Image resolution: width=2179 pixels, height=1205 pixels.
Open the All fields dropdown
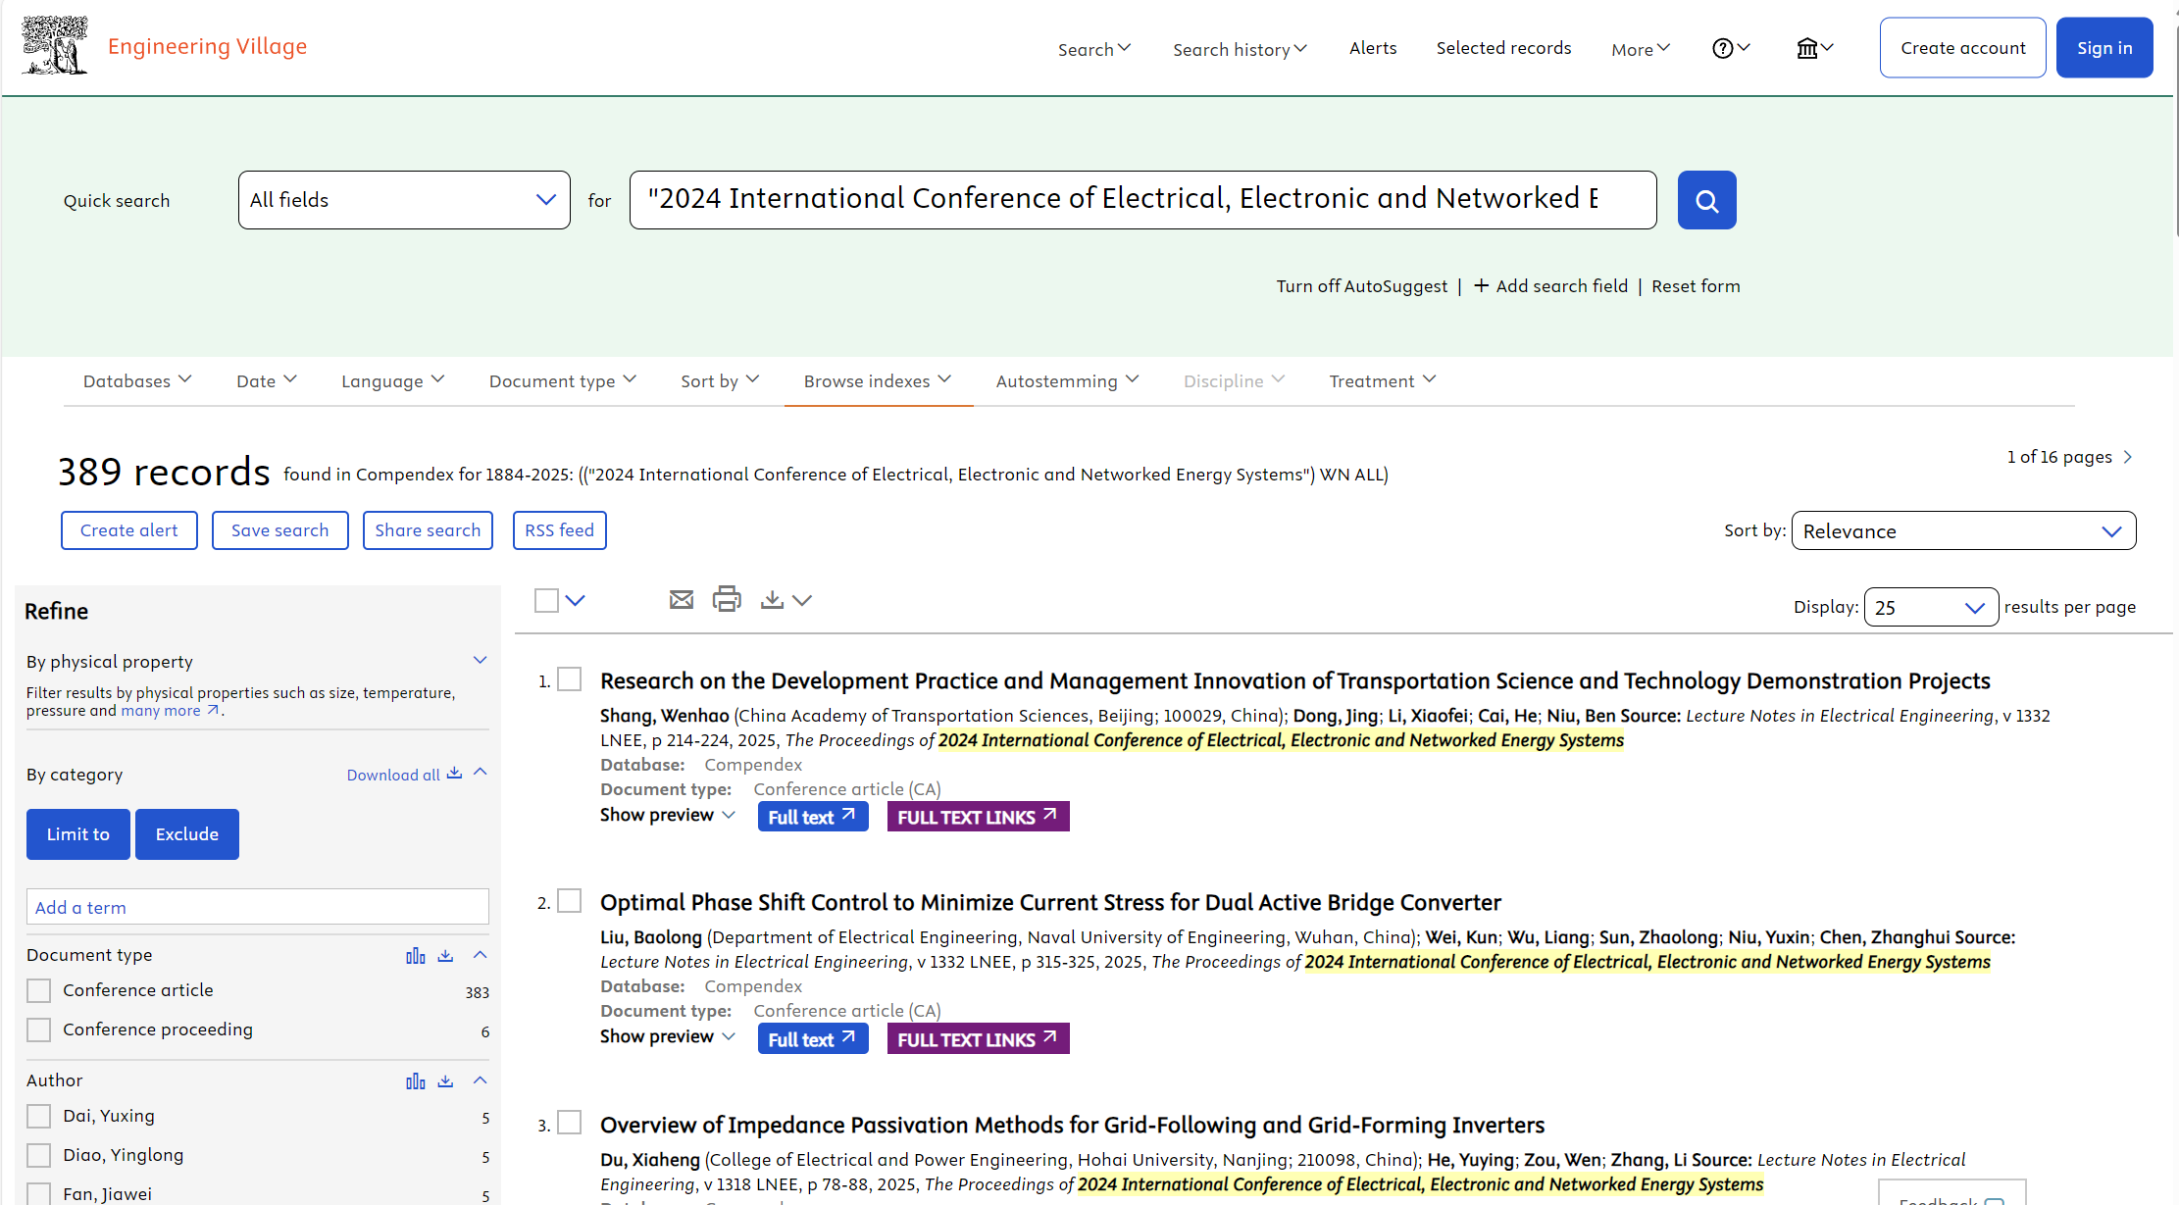404,200
